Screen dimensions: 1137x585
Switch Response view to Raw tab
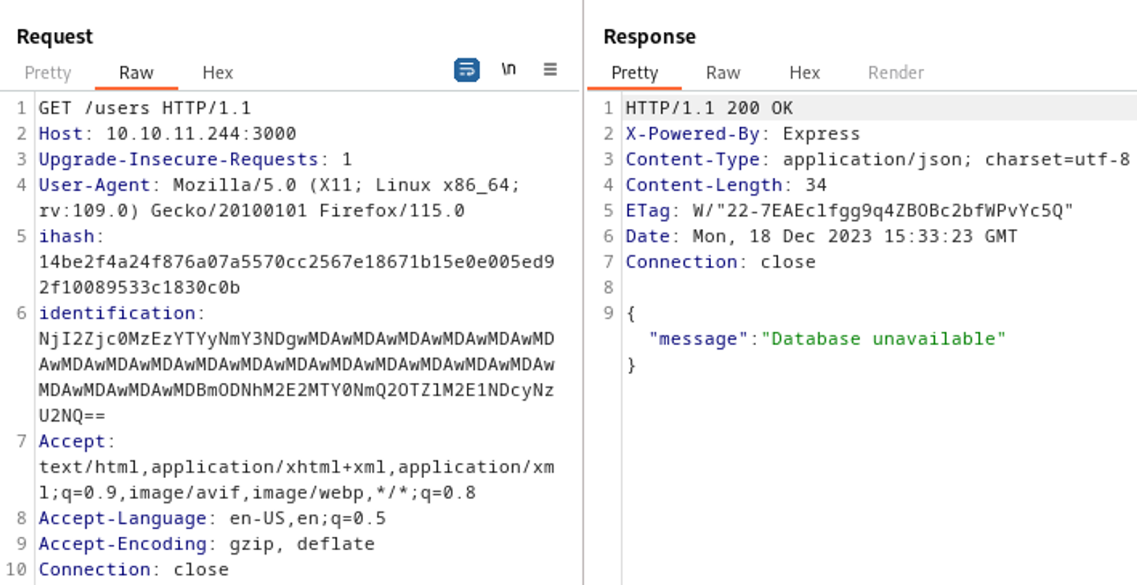point(723,73)
